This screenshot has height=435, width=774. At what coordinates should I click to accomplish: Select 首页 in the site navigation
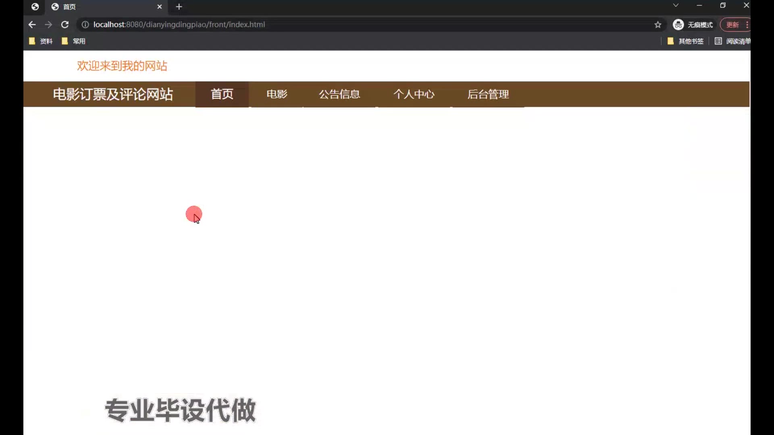(x=222, y=94)
